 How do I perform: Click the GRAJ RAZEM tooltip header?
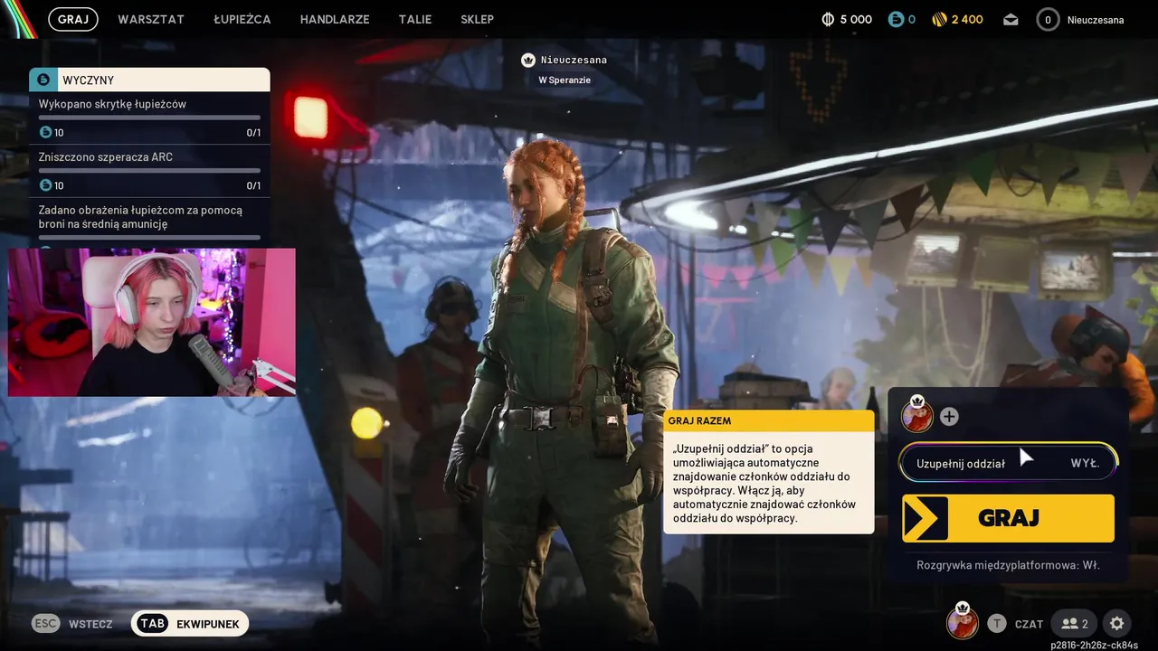click(769, 420)
